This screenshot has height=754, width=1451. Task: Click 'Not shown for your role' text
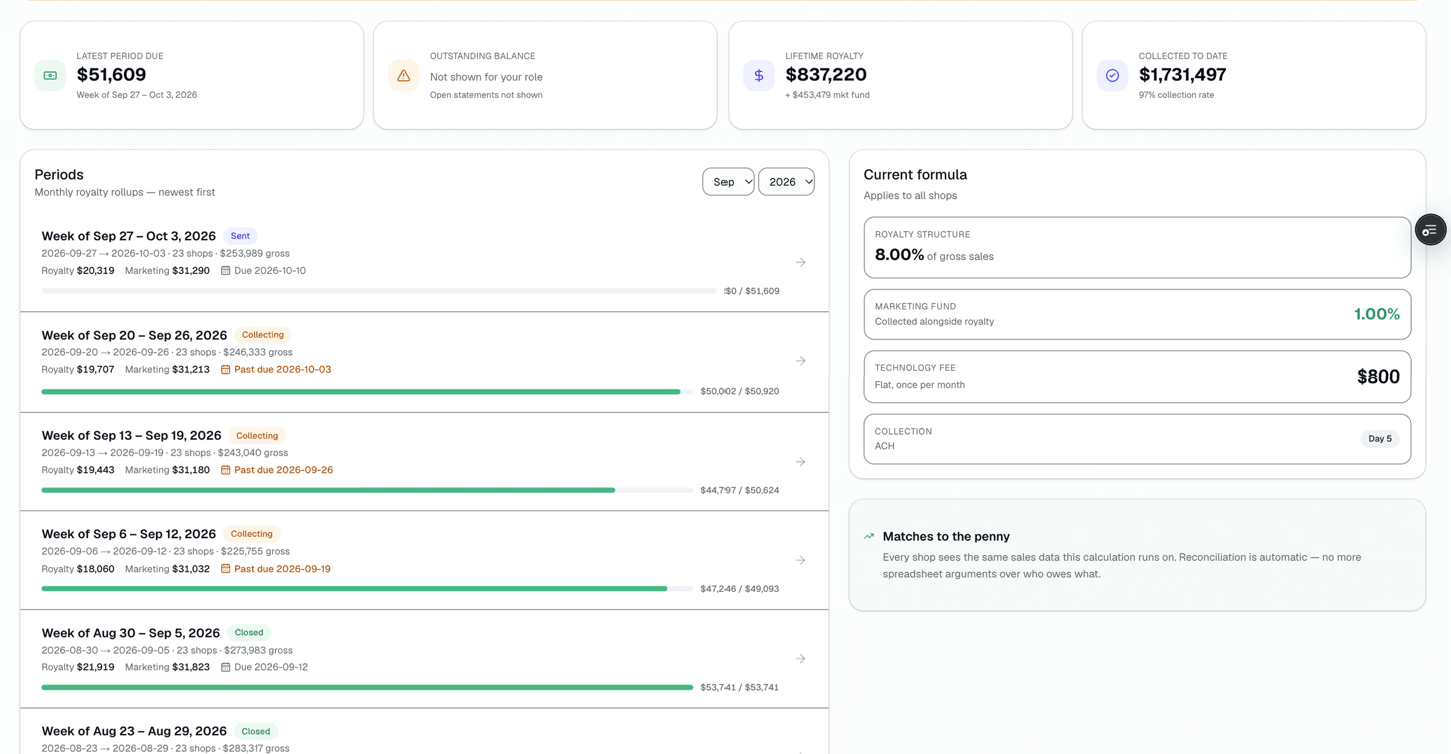(486, 77)
